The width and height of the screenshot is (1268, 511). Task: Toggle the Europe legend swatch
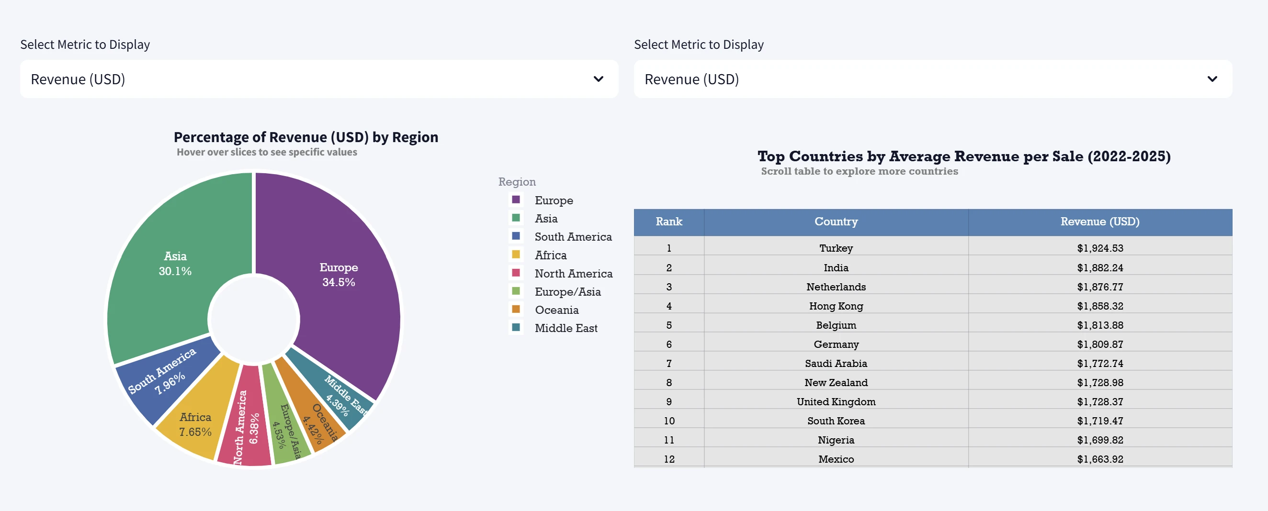(516, 200)
